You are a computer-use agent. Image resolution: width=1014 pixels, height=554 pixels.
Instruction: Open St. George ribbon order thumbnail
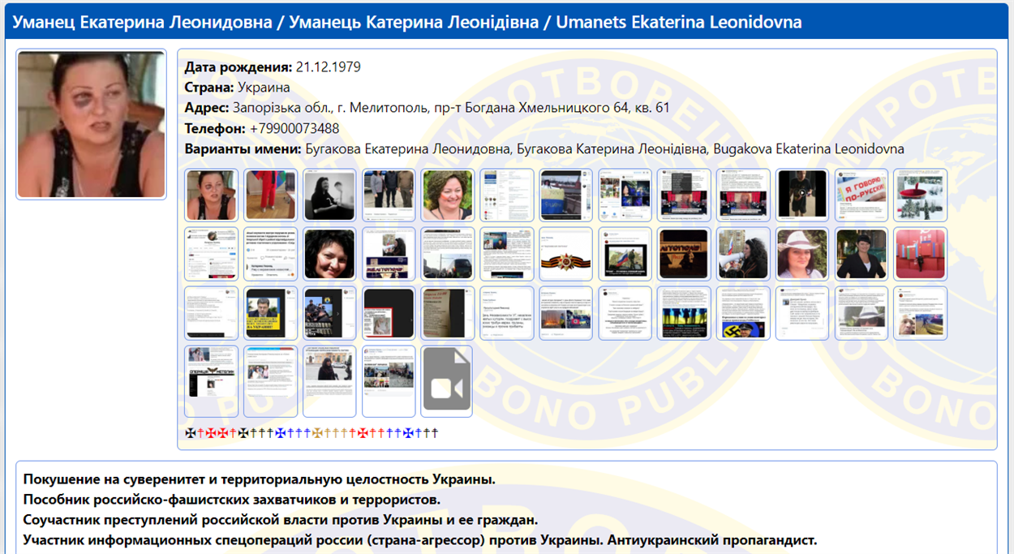(x=565, y=254)
